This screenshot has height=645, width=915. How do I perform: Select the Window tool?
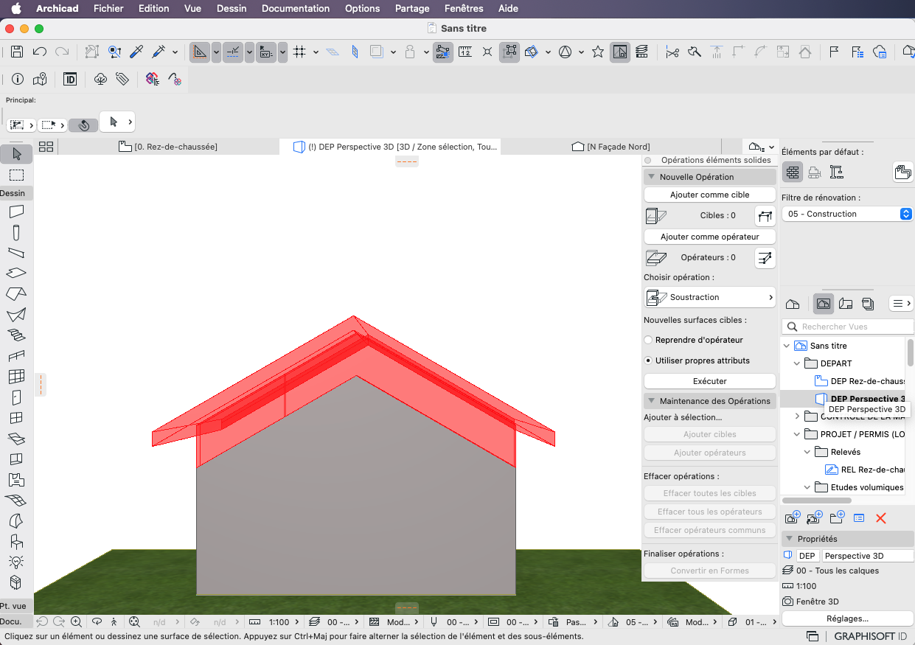point(16,418)
